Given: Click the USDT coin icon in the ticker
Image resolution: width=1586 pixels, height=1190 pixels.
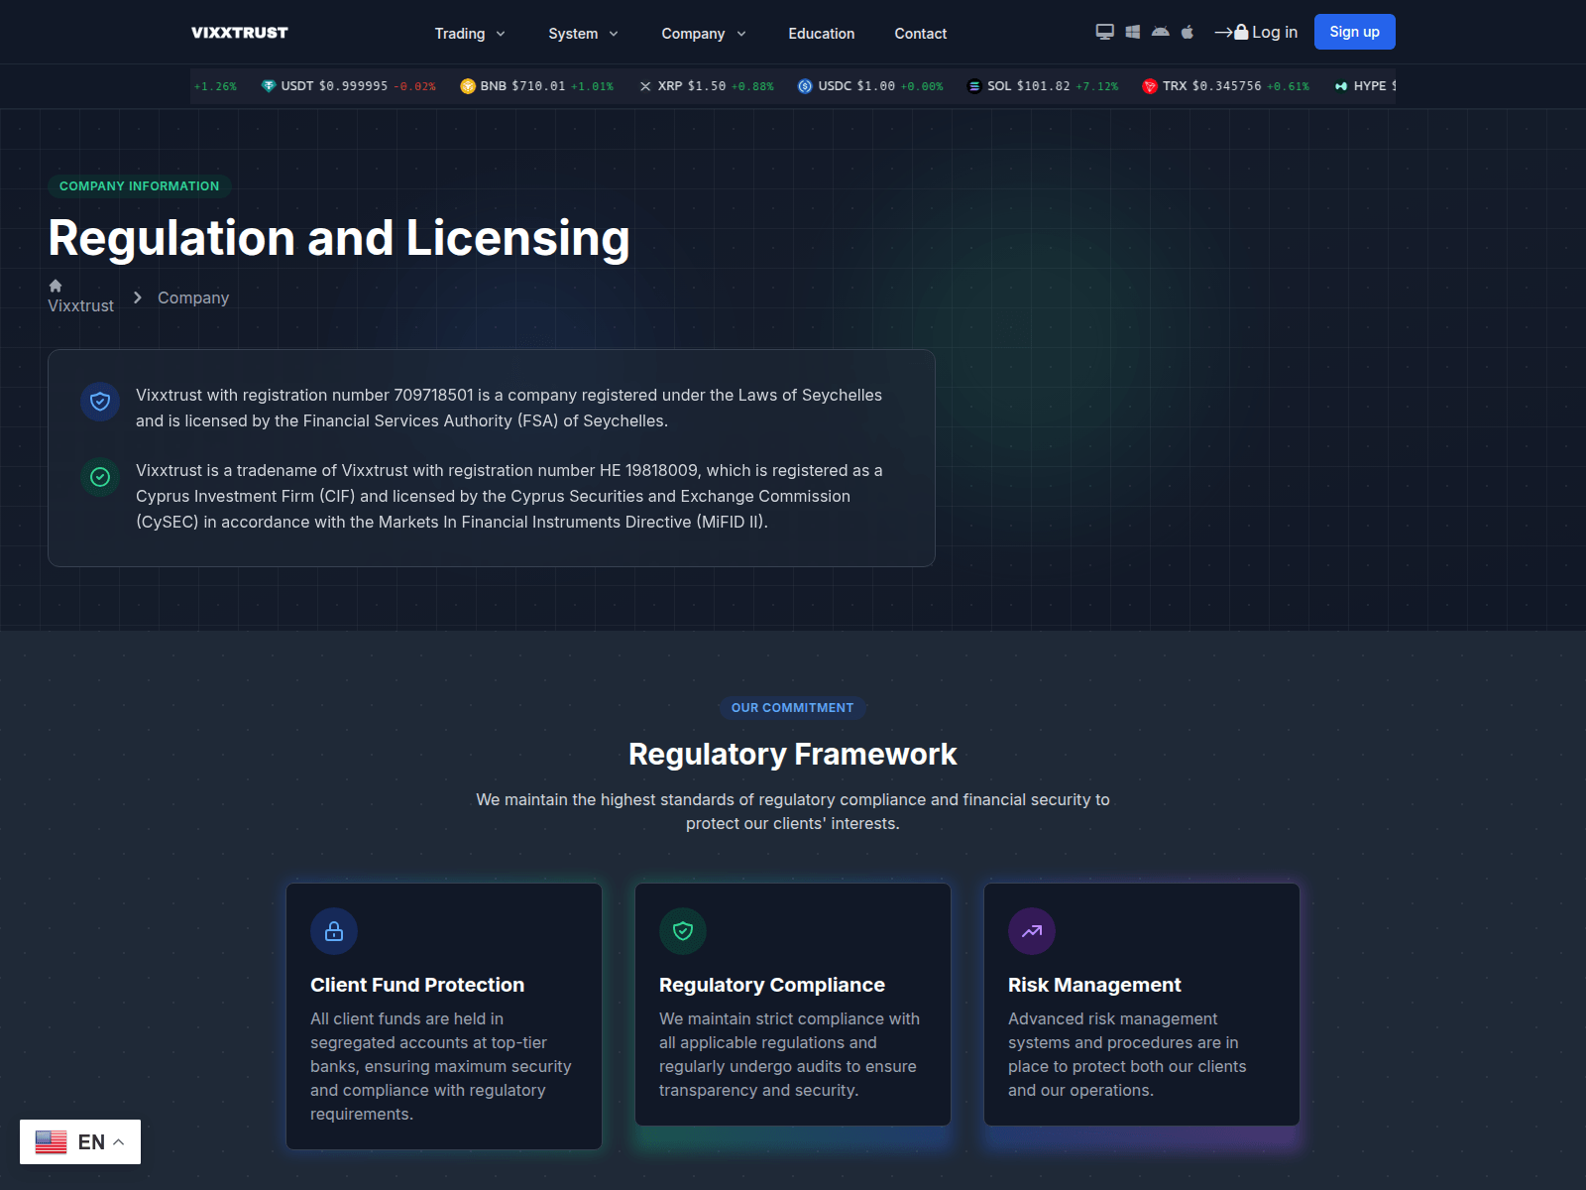Looking at the screenshot, I should click(269, 86).
